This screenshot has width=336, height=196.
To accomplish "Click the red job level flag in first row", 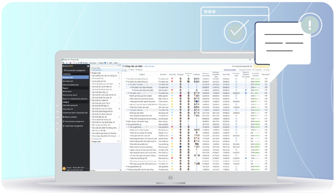I will (172, 79).
